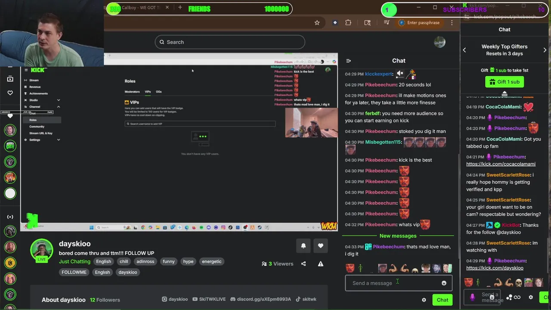Open the tab search icon in toolbar

(367, 23)
